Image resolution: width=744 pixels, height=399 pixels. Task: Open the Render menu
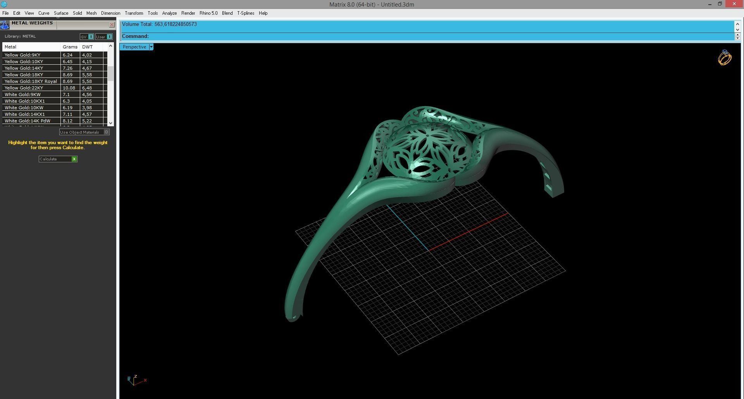tap(188, 13)
